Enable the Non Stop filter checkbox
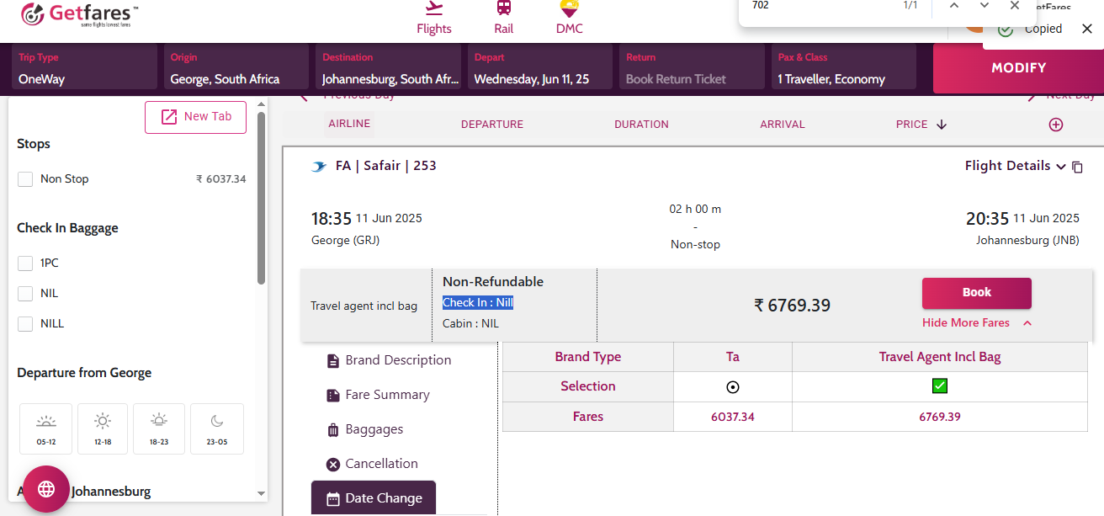 tap(25, 178)
